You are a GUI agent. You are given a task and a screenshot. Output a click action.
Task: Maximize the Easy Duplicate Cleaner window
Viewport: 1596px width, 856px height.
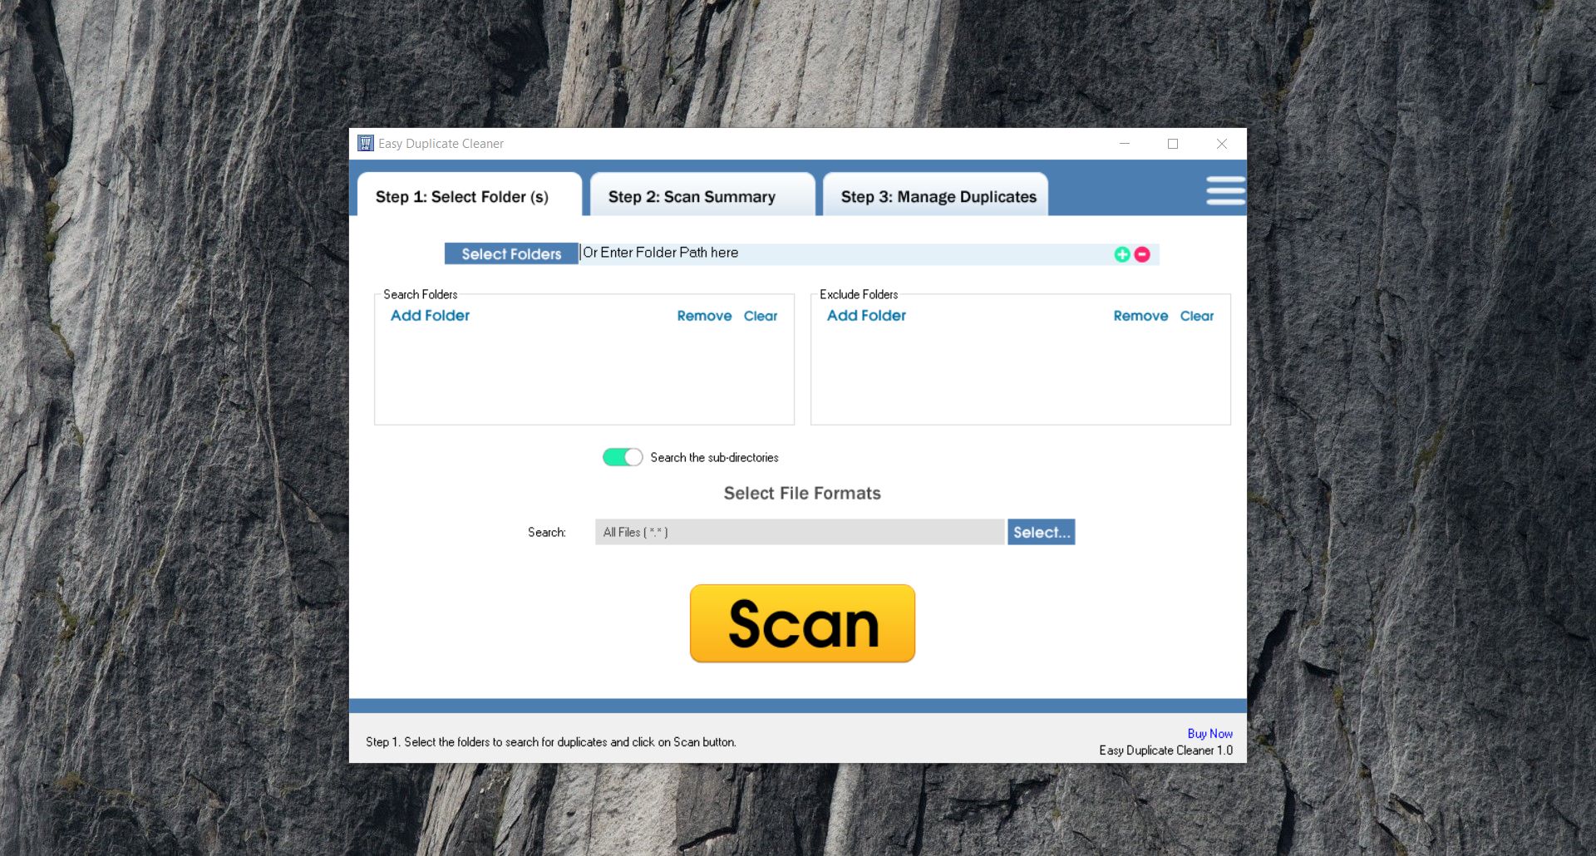[1173, 144]
